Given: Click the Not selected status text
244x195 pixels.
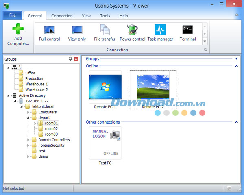Looking at the screenshot, I should 13,188.
